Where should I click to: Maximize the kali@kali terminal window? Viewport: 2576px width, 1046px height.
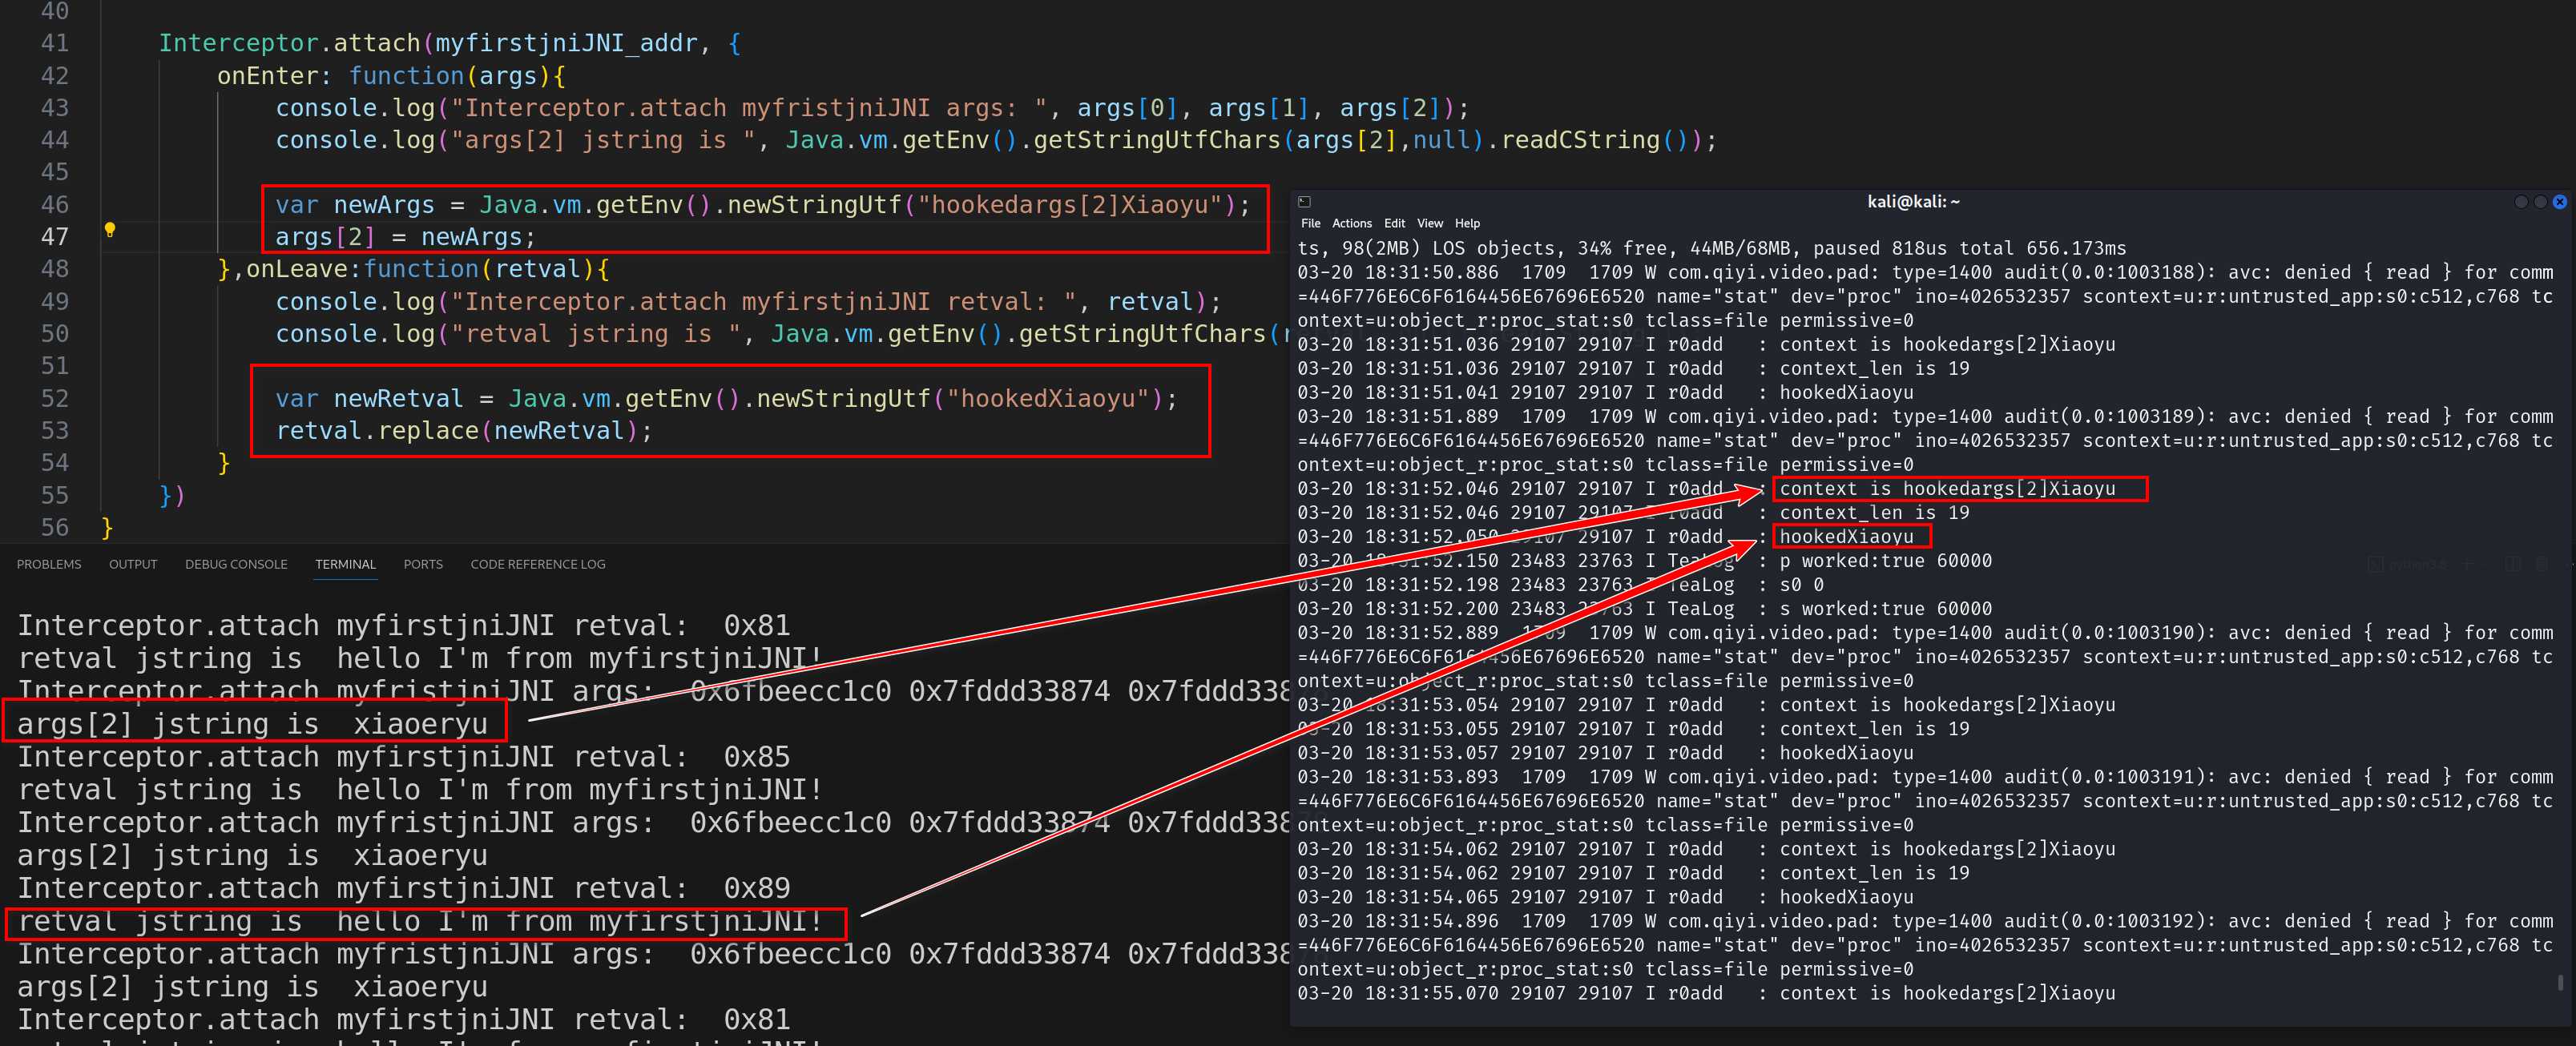2540,202
